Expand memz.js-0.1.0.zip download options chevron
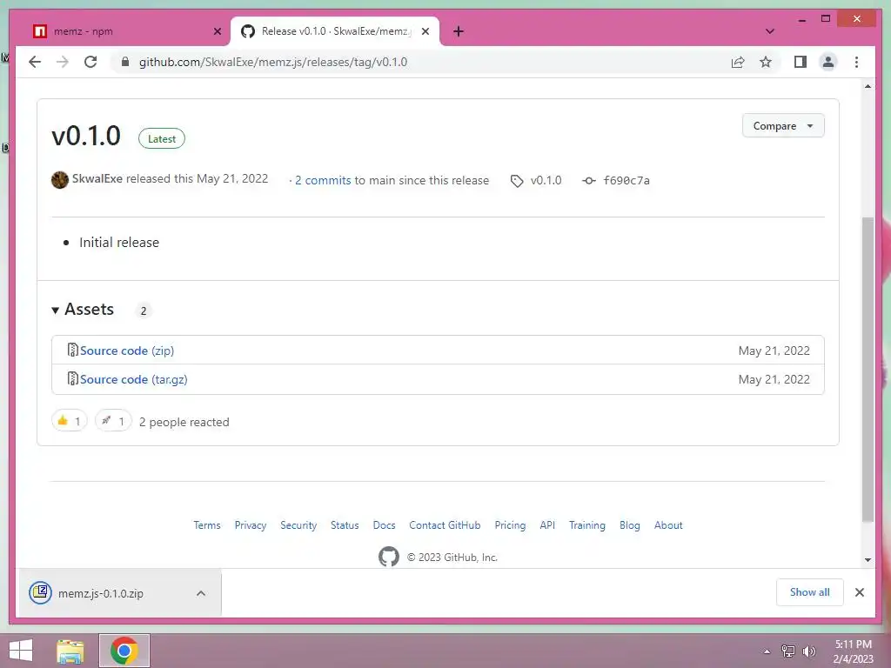Image resolution: width=891 pixels, height=668 pixels. (201, 593)
